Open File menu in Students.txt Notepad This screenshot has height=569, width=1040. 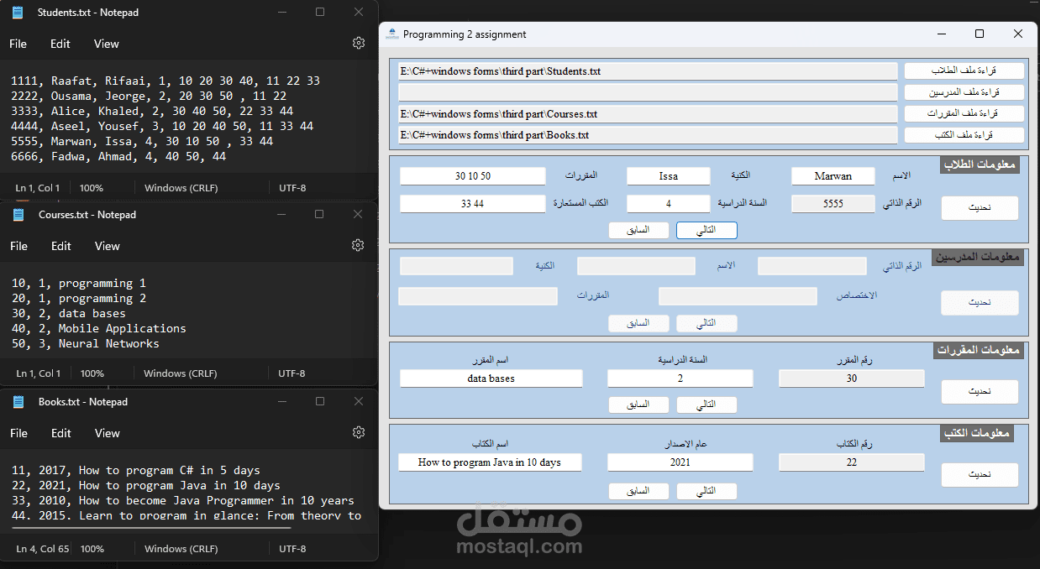point(18,44)
